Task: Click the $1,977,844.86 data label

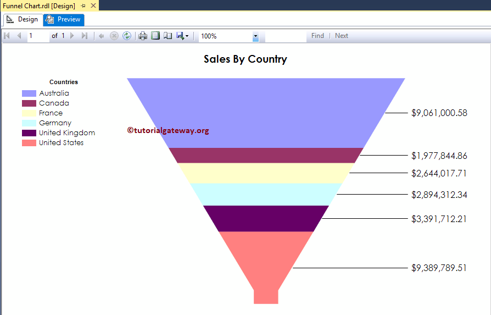Action: (x=439, y=156)
